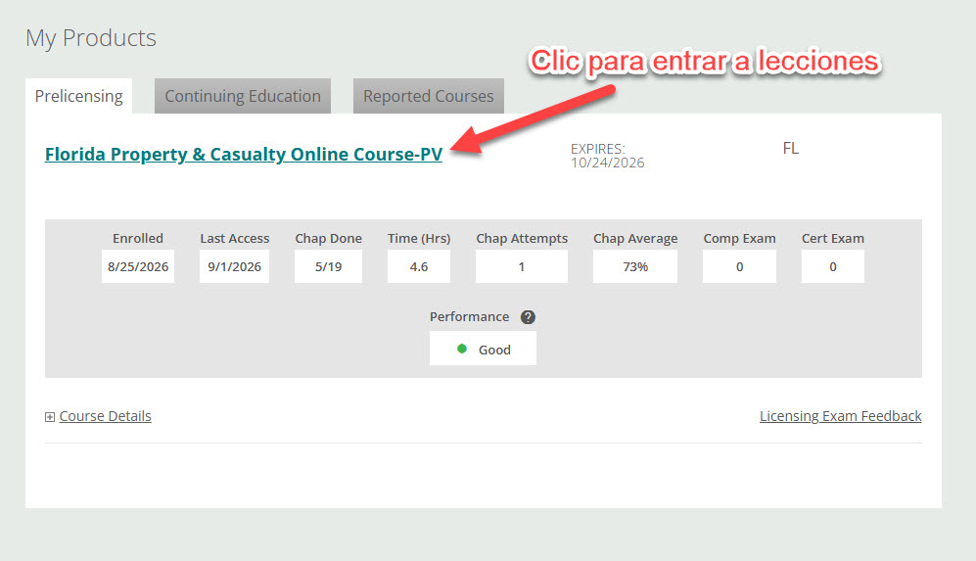Click the Comp Exam column label
The image size is (976, 561).
point(739,239)
